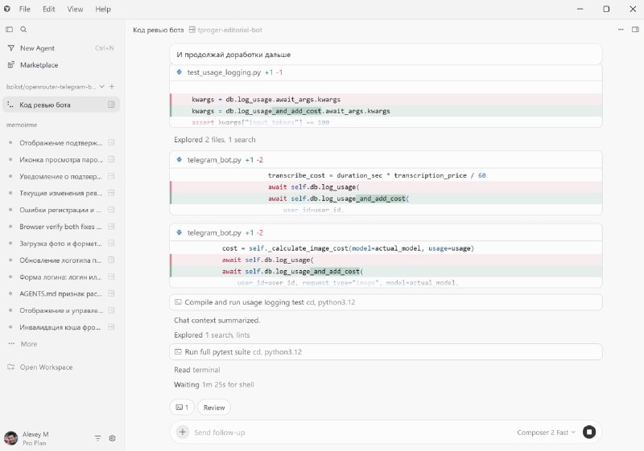Screen dimensions: 644x451
Task: Click icon at right of 'Форма логина' row
Action: [111, 277]
